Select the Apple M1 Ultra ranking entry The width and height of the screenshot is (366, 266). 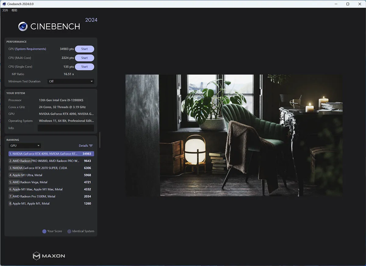pyautogui.click(x=51, y=175)
